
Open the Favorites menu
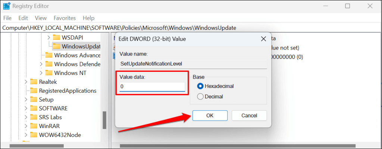[65, 18]
